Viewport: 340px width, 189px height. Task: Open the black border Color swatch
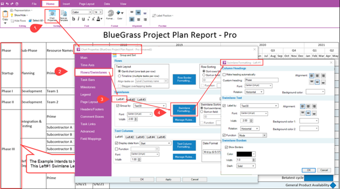click(x=246, y=154)
